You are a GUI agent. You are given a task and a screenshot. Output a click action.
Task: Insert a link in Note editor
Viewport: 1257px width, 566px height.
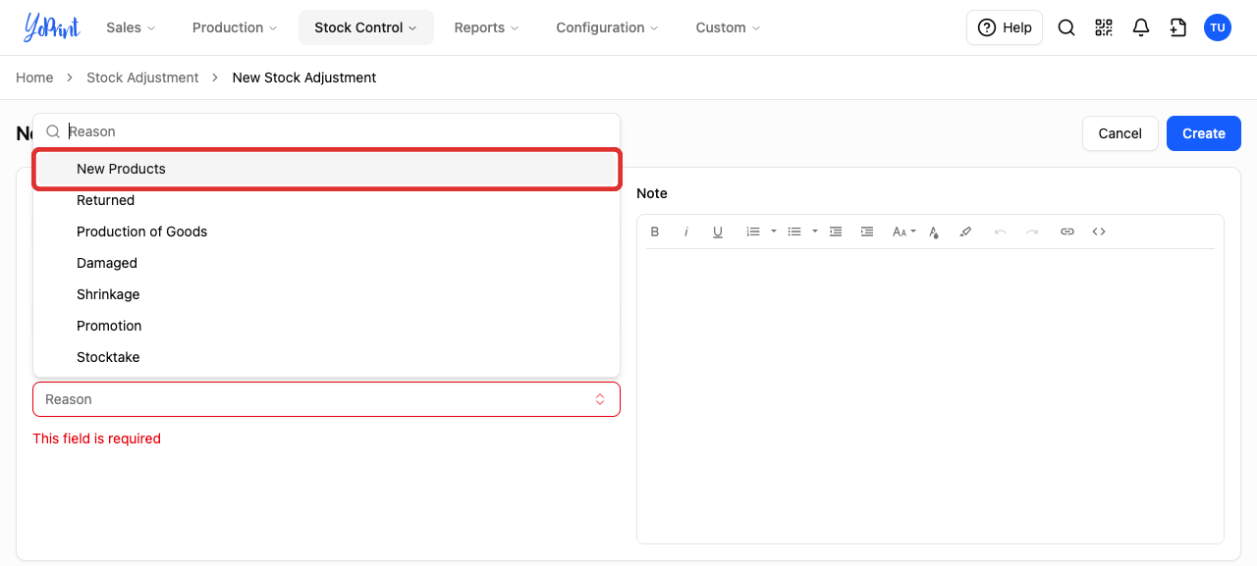point(1067,232)
